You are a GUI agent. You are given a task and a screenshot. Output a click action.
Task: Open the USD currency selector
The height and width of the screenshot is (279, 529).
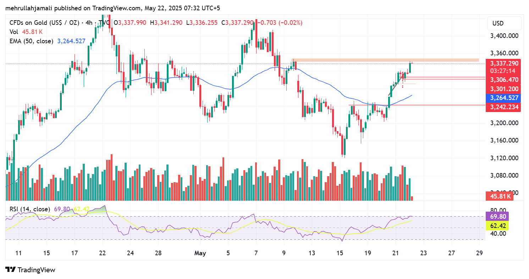[498, 24]
